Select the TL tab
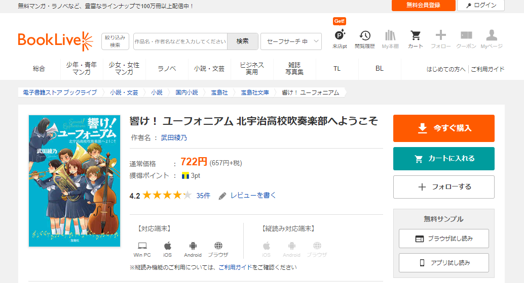This screenshot has height=283, width=524. (x=337, y=69)
